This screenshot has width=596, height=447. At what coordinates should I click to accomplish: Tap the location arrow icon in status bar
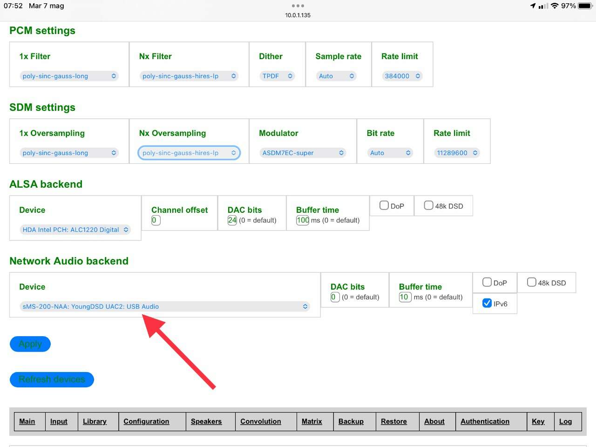point(533,6)
